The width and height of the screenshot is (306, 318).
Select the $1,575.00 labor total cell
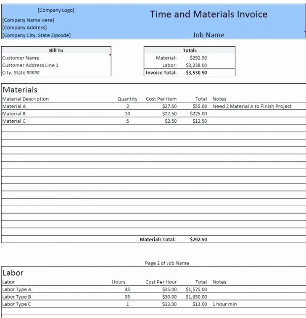point(196,289)
